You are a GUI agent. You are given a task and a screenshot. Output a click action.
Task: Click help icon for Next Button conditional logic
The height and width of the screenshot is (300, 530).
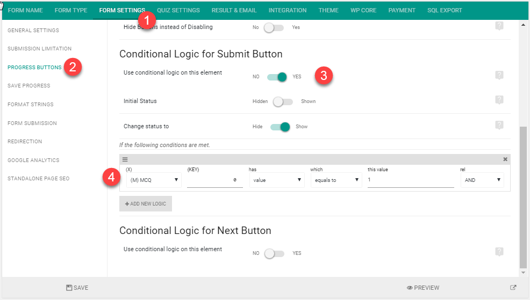click(x=499, y=252)
